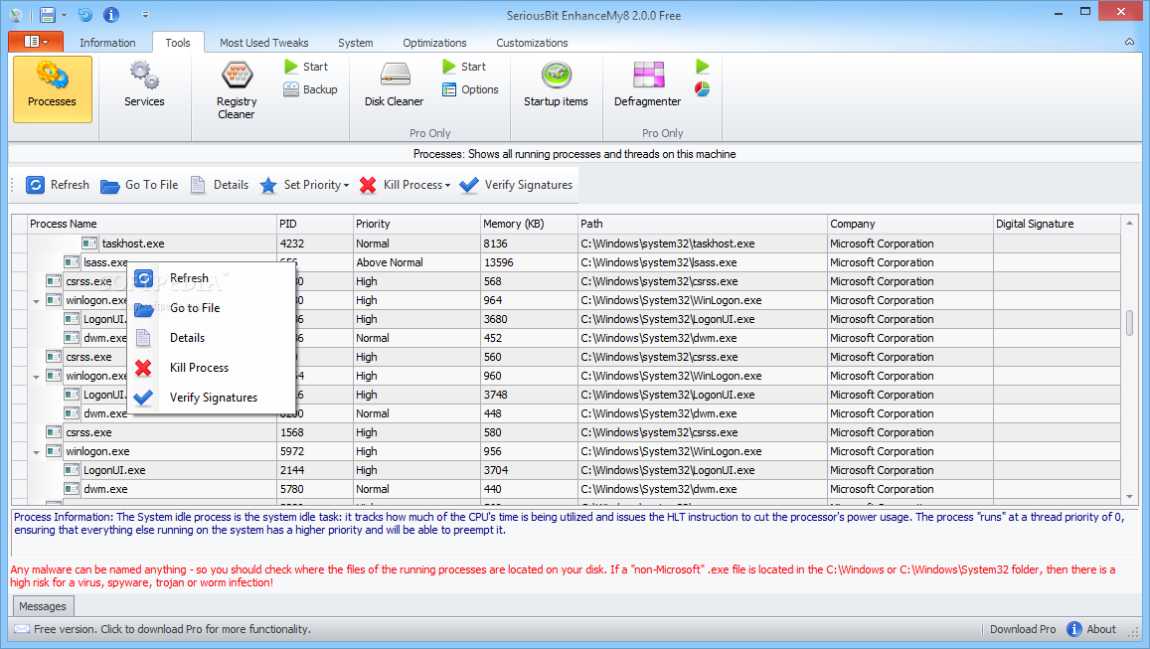Open Registry Cleaner Backup

tap(310, 89)
